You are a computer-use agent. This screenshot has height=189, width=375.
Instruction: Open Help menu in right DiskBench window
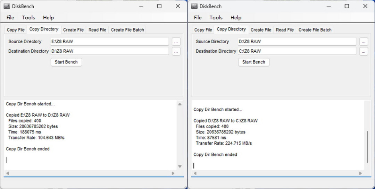point(236,17)
